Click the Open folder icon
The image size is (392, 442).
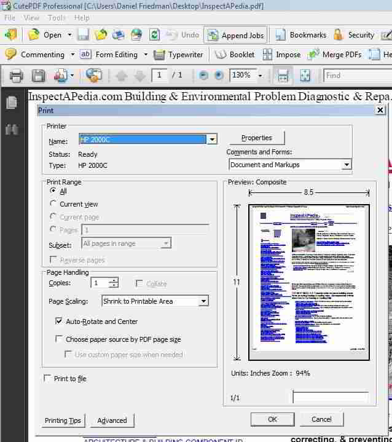click(x=34, y=34)
